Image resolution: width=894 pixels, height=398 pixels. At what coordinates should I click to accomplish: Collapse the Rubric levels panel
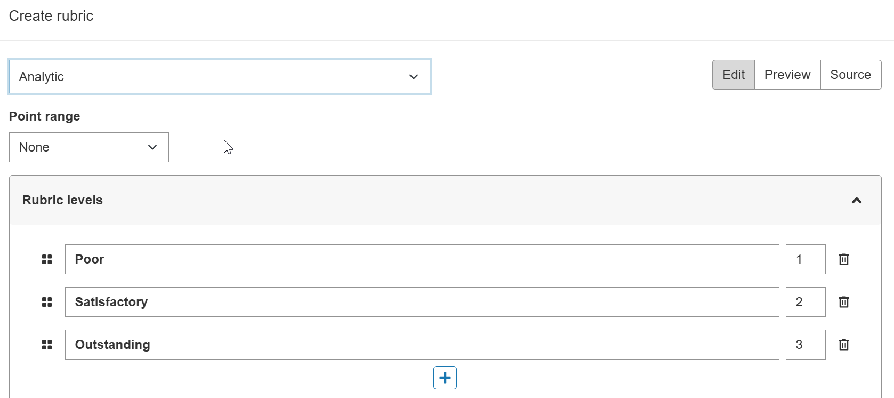[856, 201]
